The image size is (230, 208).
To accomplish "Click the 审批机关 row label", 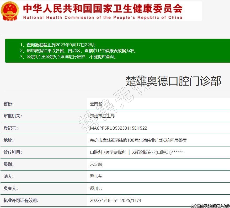I will coord(13,116).
